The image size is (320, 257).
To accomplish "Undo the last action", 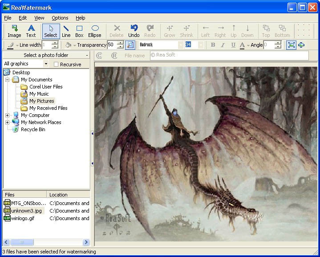I will 134,31.
